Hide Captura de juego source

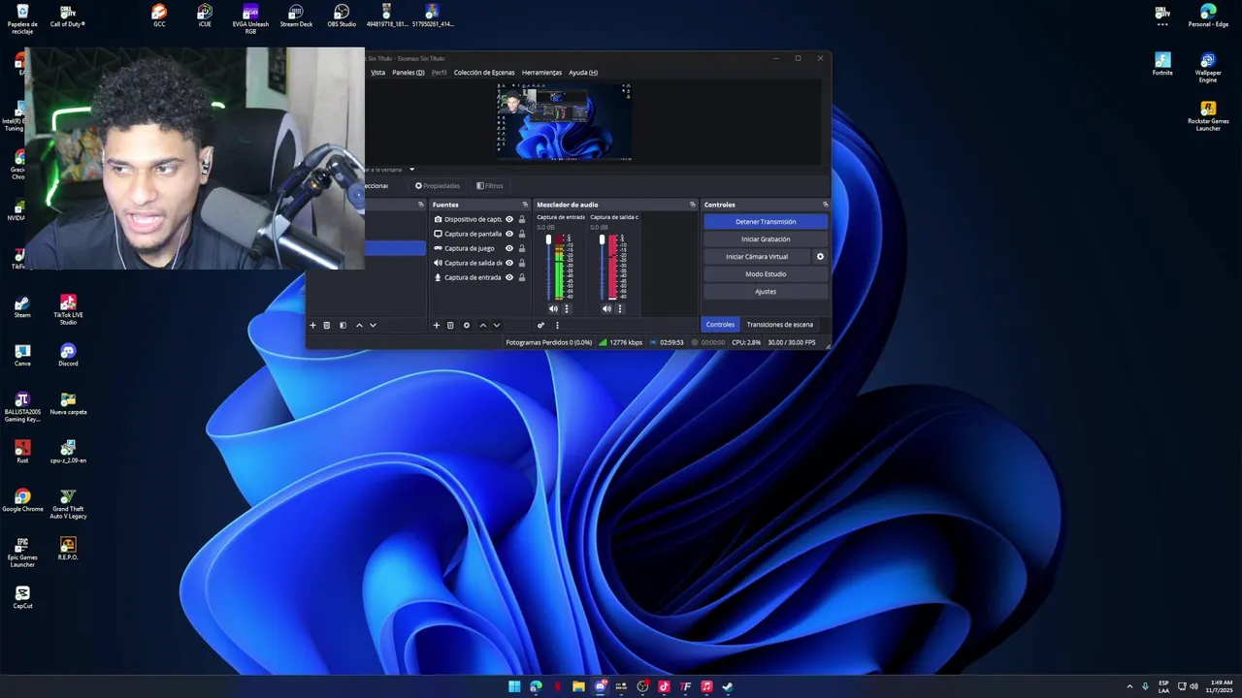(509, 248)
